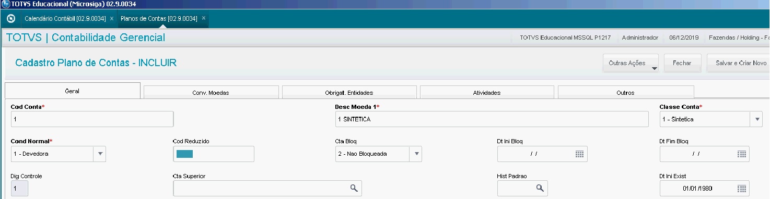Click the Dt Ini Bloq date field
The width and height of the screenshot is (770, 199).
pyautogui.click(x=542, y=154)
